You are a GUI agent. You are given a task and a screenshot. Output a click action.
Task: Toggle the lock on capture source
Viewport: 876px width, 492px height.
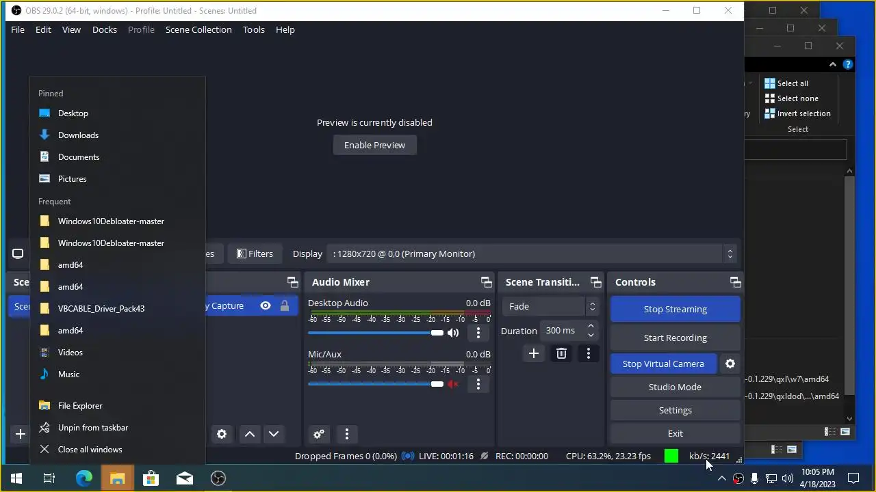click(x=285, y=305)
